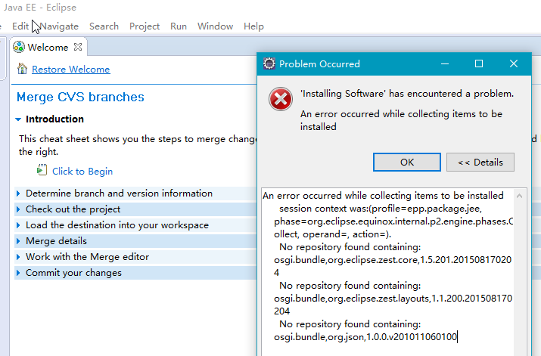The image size is (541, 356).
Task: Click the 'Merge details' step text
Action: click(x=56, y=241)
